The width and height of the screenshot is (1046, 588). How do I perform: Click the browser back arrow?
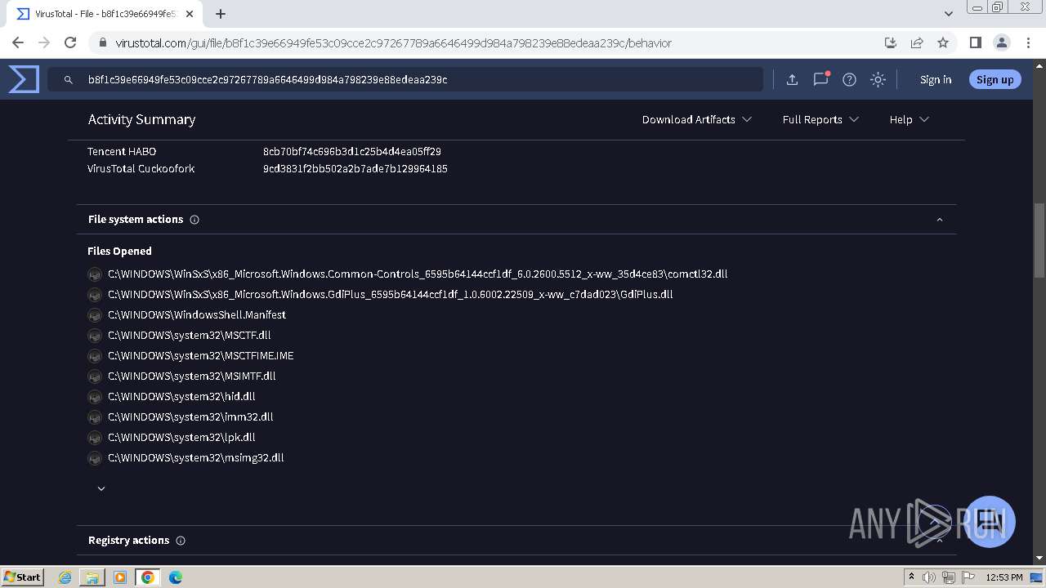[18, 42]
